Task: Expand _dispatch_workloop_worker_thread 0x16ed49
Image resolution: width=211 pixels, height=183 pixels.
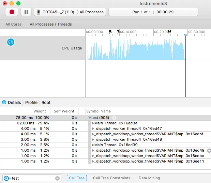Action: [93, 150]
